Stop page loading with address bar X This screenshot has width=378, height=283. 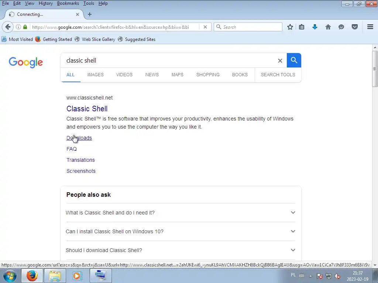(205, 27)
